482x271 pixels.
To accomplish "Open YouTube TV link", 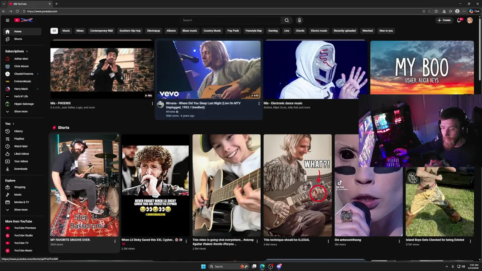I will [21, 243].
